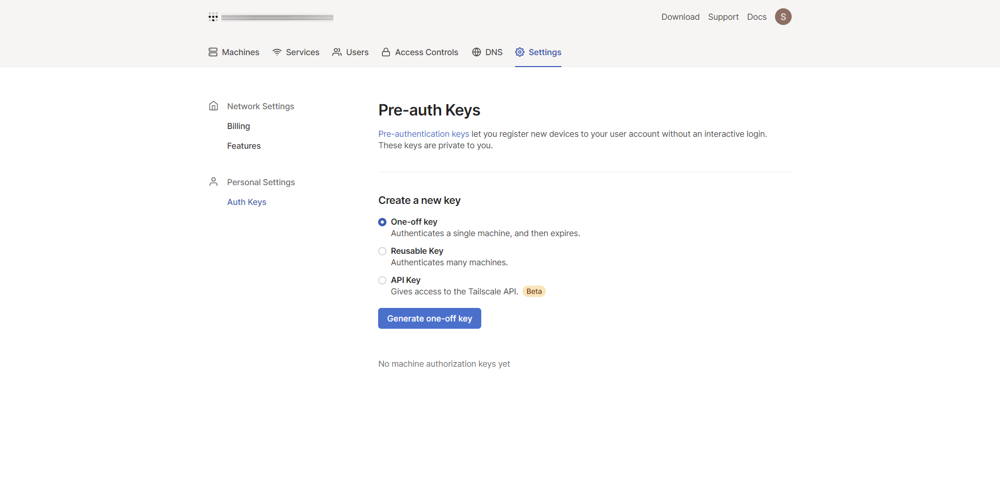Click the Services wifi icon
This screenshot has width=1000, height=504.
277,52
